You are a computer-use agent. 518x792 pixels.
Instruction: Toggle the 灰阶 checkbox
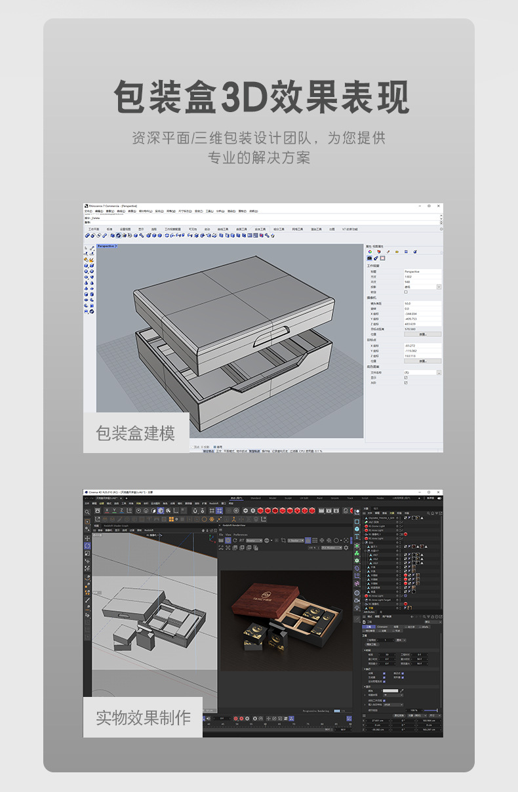coord(406,382)
